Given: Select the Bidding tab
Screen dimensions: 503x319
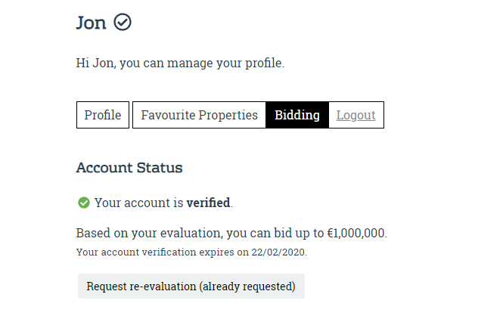Looking at the screenshot, I should click(297, 115).
